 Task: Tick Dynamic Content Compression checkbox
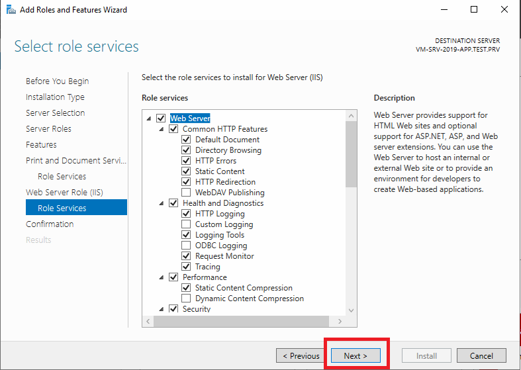tap(186, 299)
